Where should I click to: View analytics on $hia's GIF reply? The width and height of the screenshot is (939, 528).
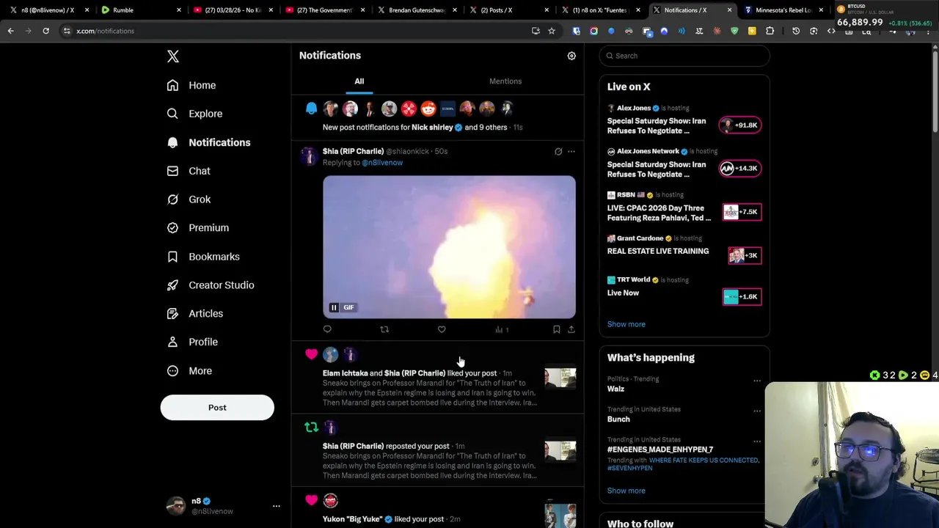pyautogui.click(x=502, y=330)
